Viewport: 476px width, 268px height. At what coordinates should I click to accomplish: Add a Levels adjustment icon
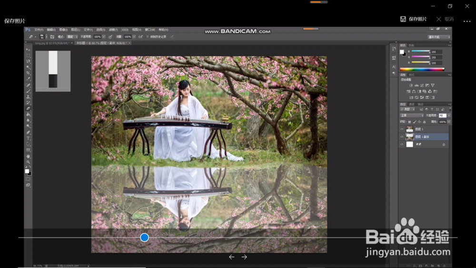pyautogui.click(x=416, y=85)
